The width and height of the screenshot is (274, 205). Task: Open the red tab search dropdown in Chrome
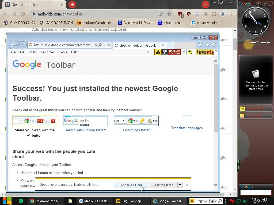205,5
